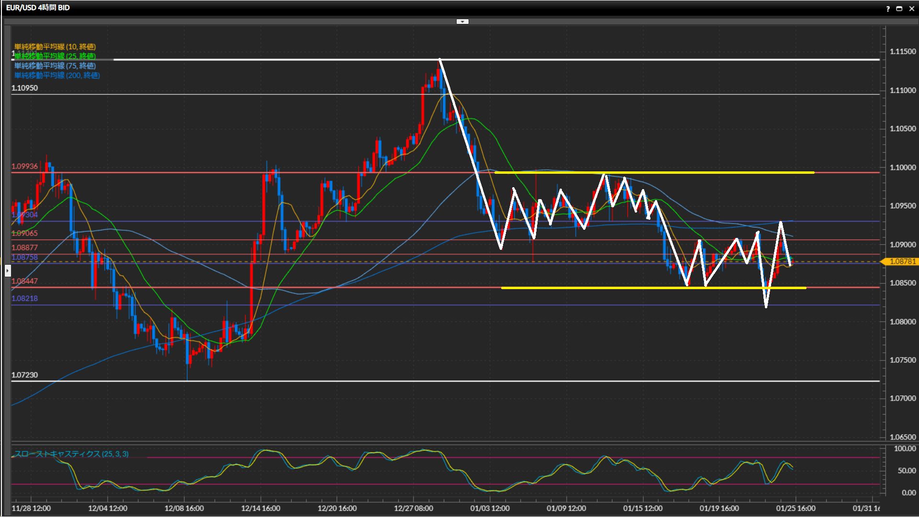Select the 1.07230 white horizontal line label
Screen dimensions: 919x517
coord(24,375)
